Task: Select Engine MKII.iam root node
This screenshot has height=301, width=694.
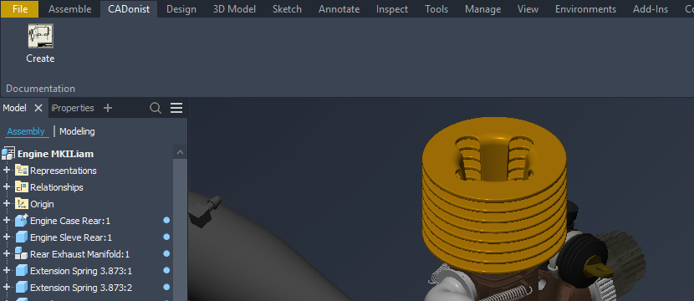Action: (x=55, y=154)
